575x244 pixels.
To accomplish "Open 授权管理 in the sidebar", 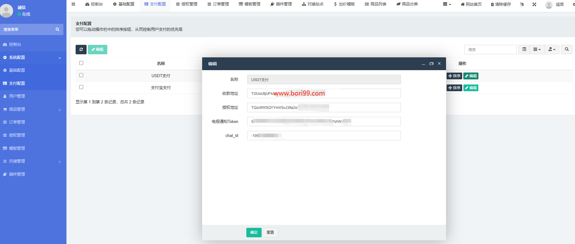I will click(x=33, y=135).
